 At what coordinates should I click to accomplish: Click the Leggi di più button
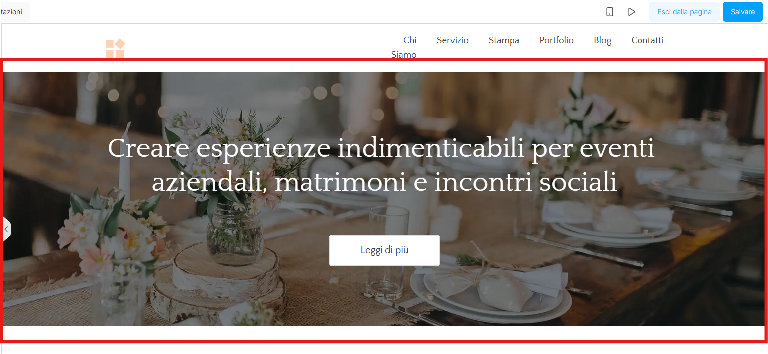point(384,250)
